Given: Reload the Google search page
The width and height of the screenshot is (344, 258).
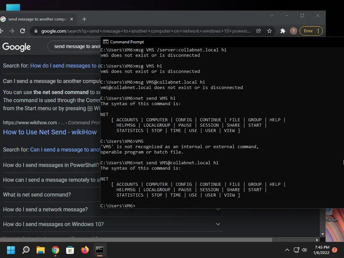Looking at the screenshot, I should click(x=23, y=31).
